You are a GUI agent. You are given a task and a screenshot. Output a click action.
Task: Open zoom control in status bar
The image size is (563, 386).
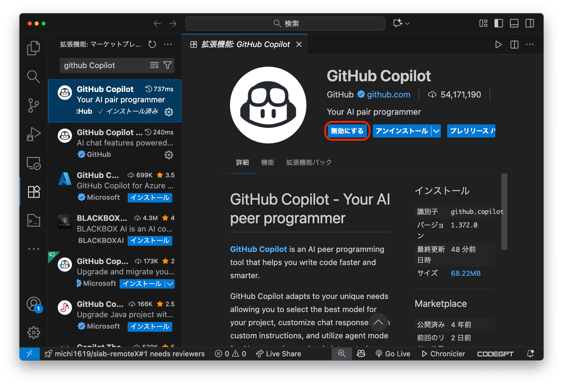(342, 354)
